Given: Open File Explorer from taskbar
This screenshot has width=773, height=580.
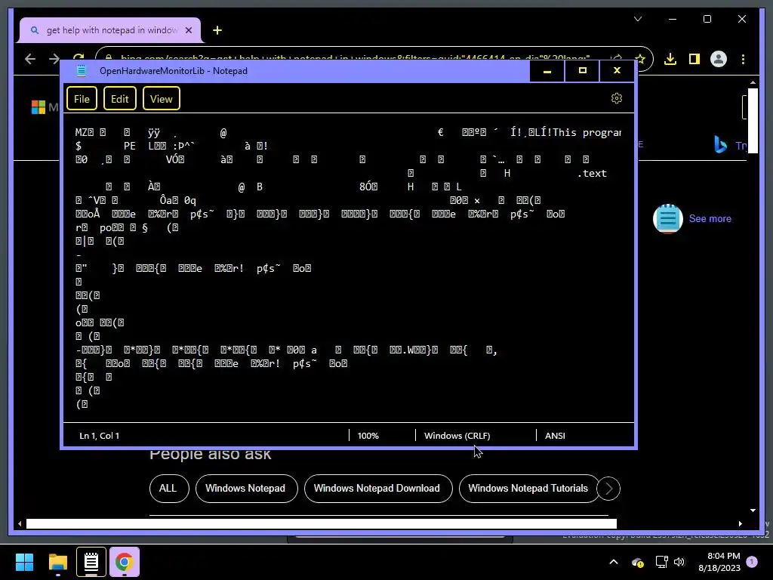Looking at the screenshot, I should pos(57,562).
